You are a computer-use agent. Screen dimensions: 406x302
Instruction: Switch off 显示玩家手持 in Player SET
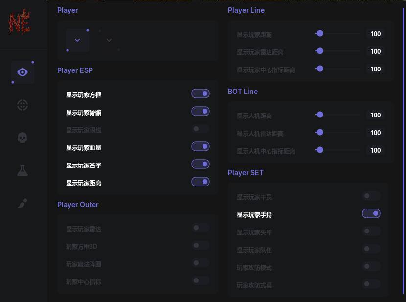[x=371, y=213]
